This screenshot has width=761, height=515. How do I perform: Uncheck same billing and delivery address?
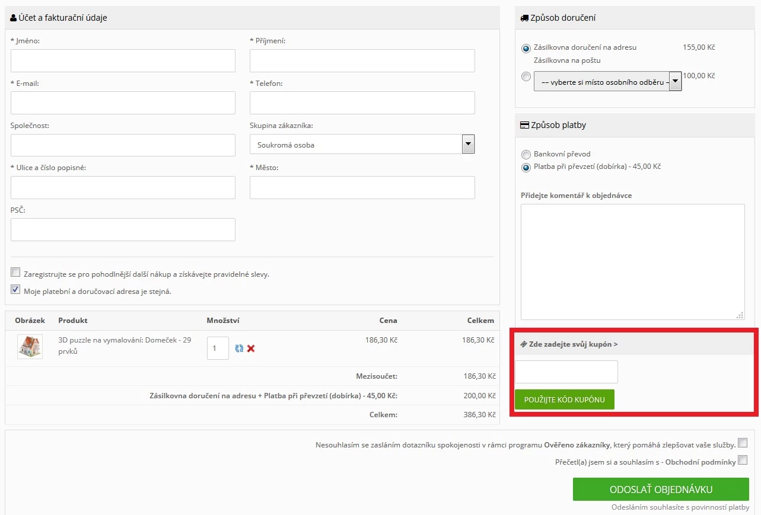pos(15,290)
